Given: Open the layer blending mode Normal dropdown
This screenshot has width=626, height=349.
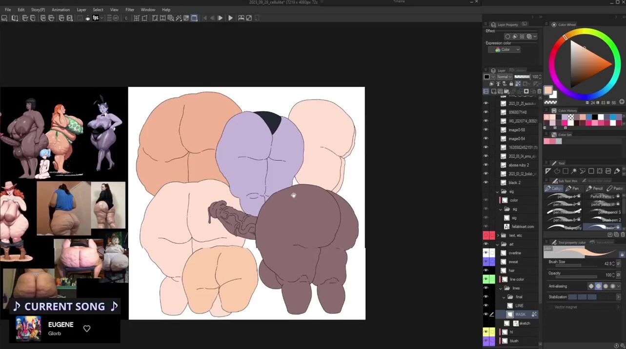Looking at the screenshot, I should 505,77.
